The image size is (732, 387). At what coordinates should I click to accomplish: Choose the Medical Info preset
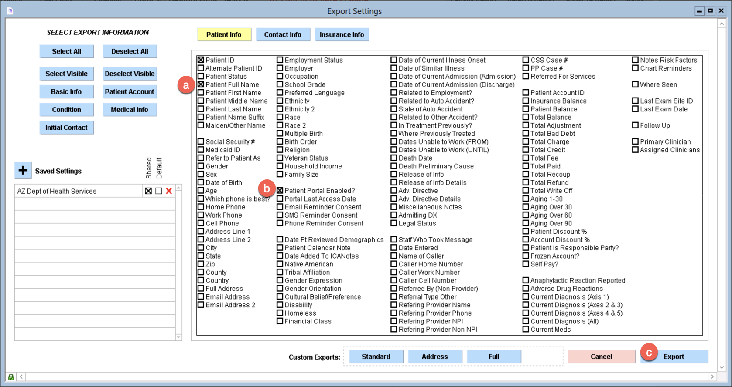130,110
